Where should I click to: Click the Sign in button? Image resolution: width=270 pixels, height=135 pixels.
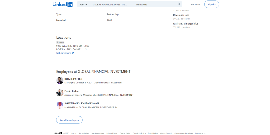[x=211, y=4]
